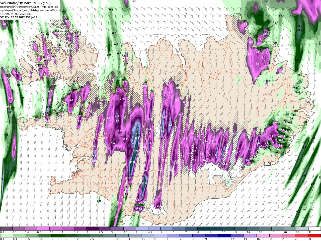Click the dark purple snow-scale swatch at value 2
321x241 pixels.
(92, 229)
